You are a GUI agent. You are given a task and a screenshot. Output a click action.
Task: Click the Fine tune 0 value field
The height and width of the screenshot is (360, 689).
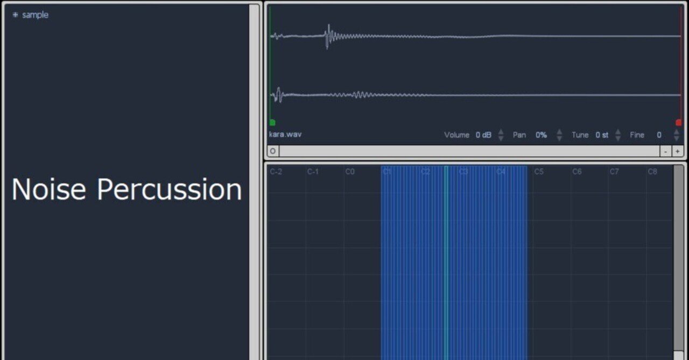click(x=659, y=135)
